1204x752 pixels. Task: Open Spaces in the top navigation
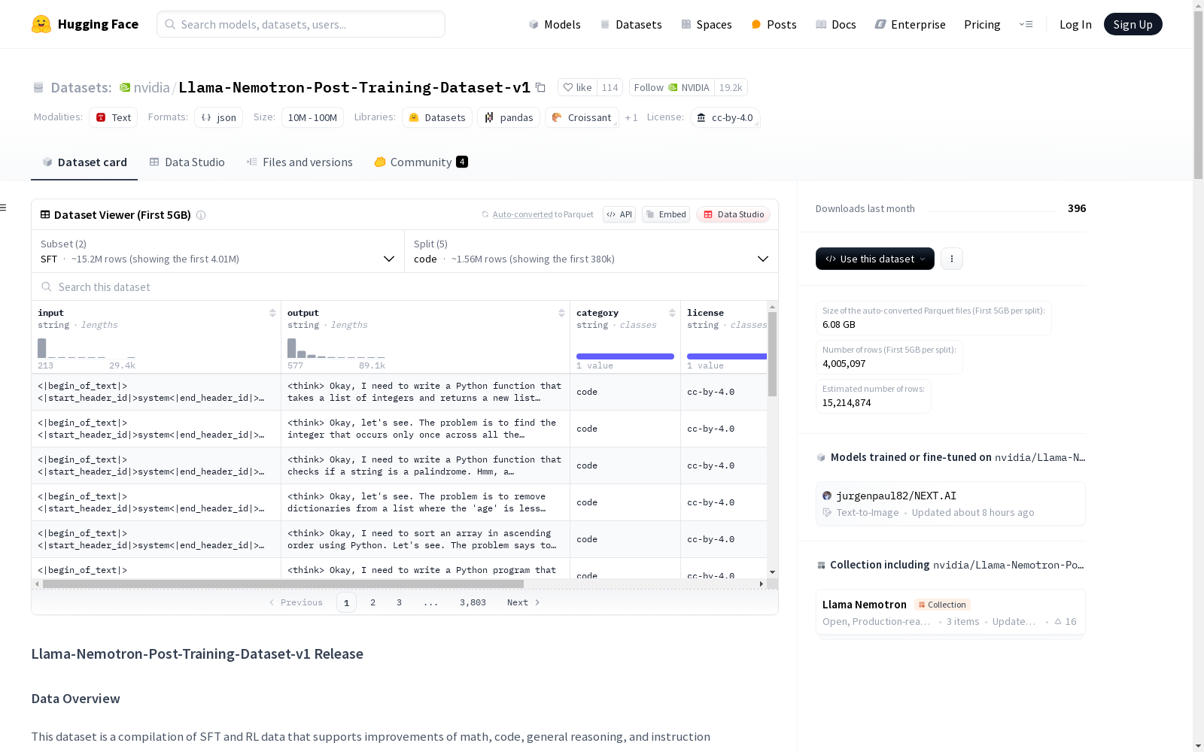point(707,24)
